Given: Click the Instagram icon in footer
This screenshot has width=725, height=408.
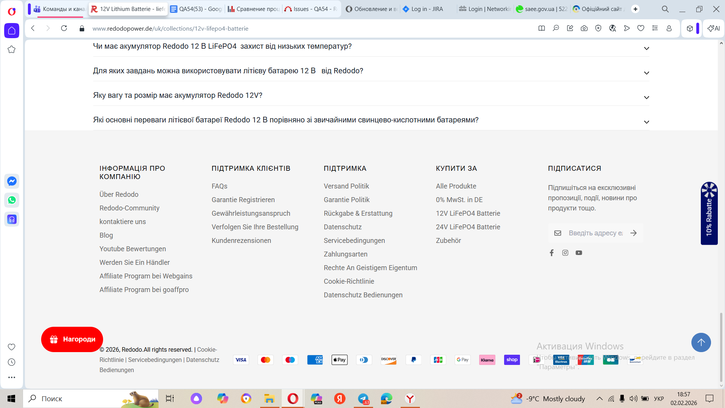Looking at the screenshot, I should click(565, 253).
